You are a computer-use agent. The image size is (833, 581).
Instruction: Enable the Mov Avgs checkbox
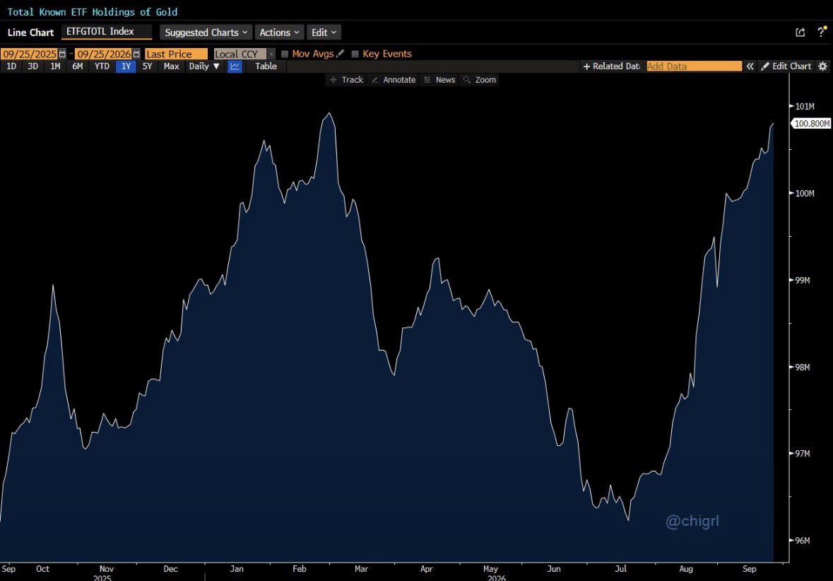point(285,54)
